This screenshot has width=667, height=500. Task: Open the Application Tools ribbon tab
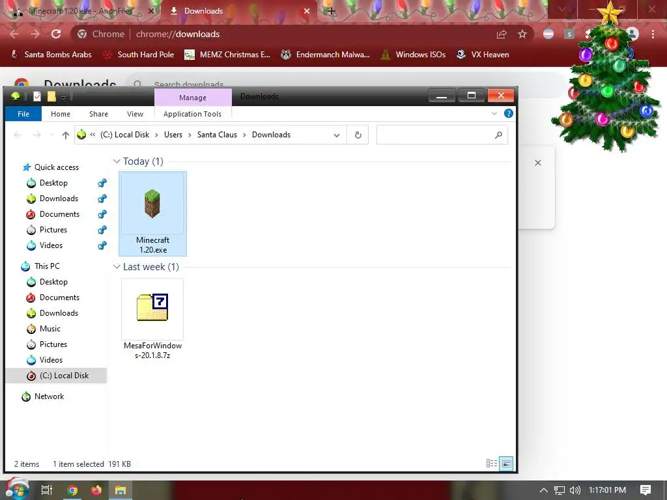click(192, 113)
